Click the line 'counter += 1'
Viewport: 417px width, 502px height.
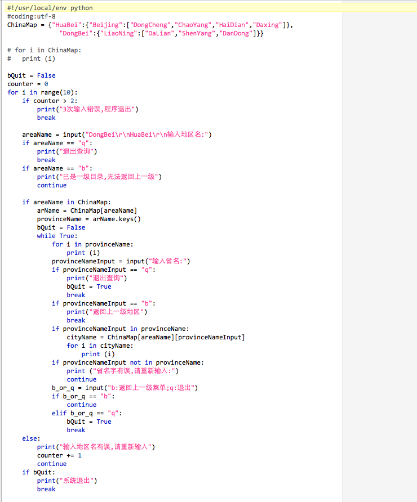[x=59, y=455]
